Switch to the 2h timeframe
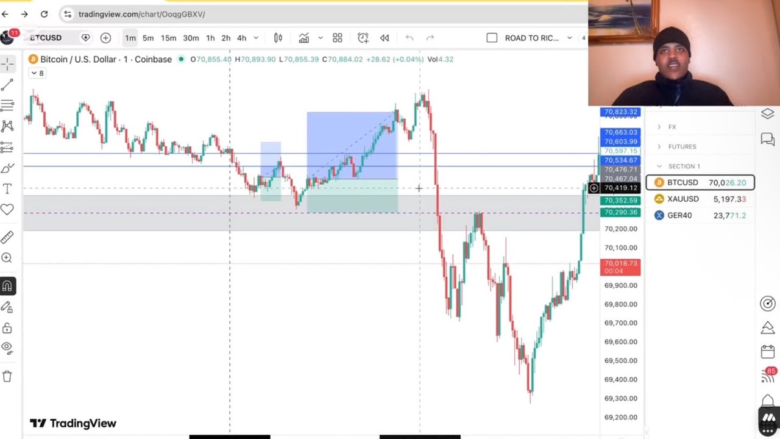Image resolution: width=780 pixels, height=439 pixels. [226, 38]
